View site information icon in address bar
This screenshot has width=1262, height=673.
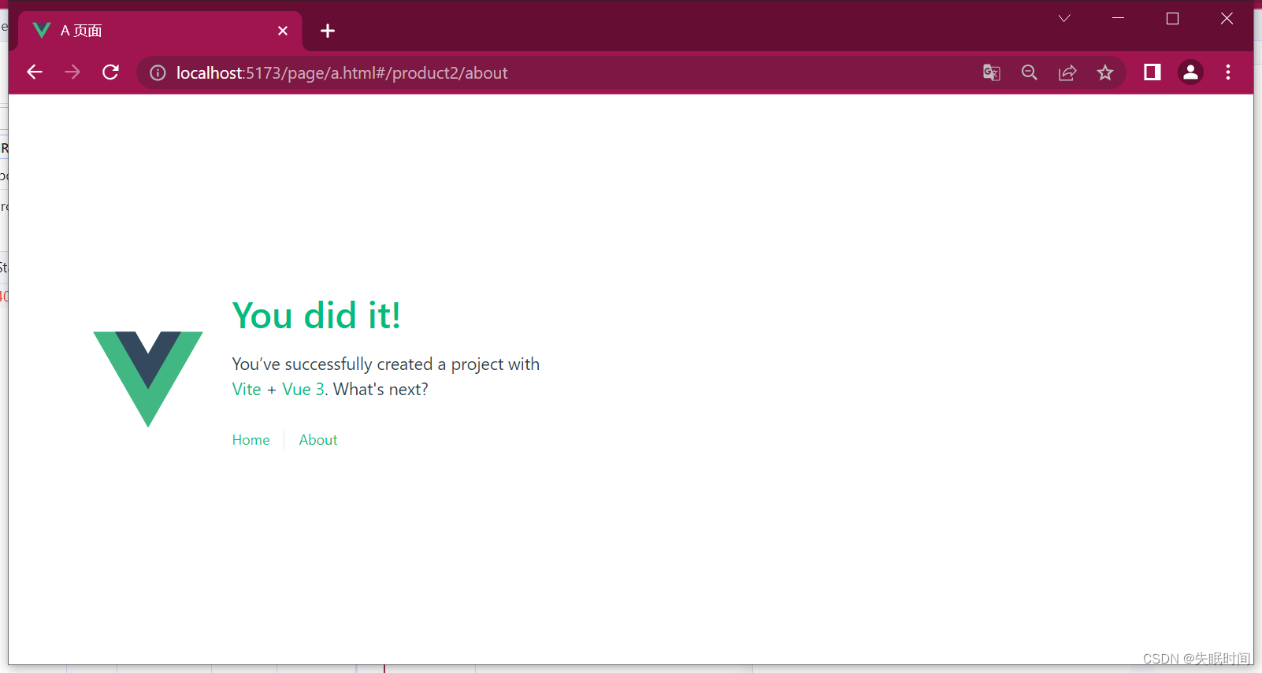(158, 73)
